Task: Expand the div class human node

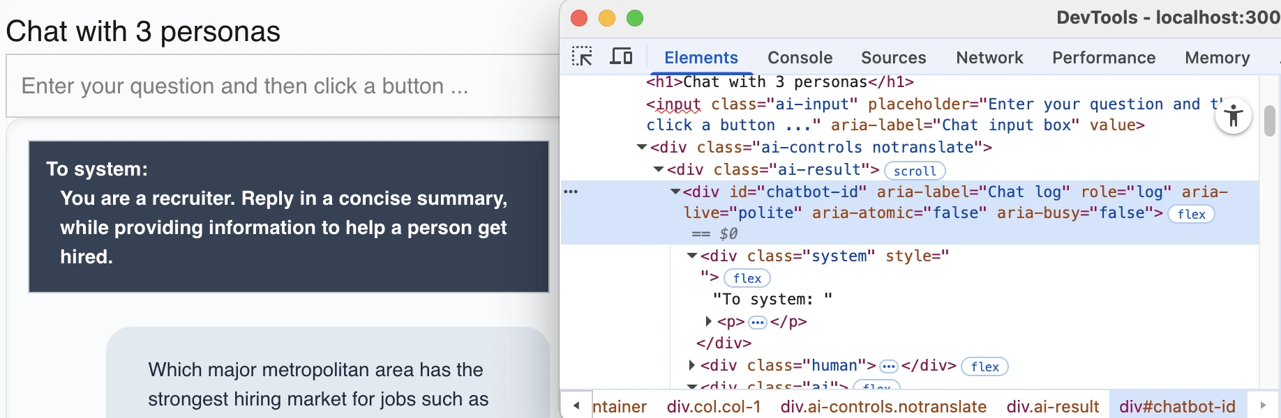Action: click(691, 365)
